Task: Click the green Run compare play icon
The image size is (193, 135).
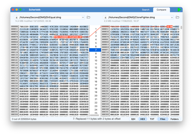Action: (179, 10)
